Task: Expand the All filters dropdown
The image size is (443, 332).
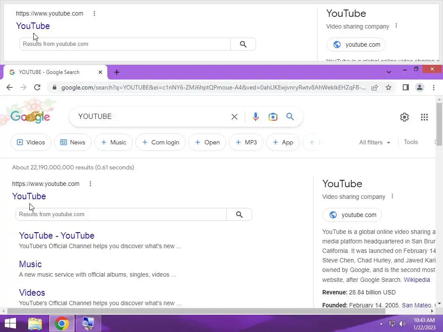Action: coord(375,142)
